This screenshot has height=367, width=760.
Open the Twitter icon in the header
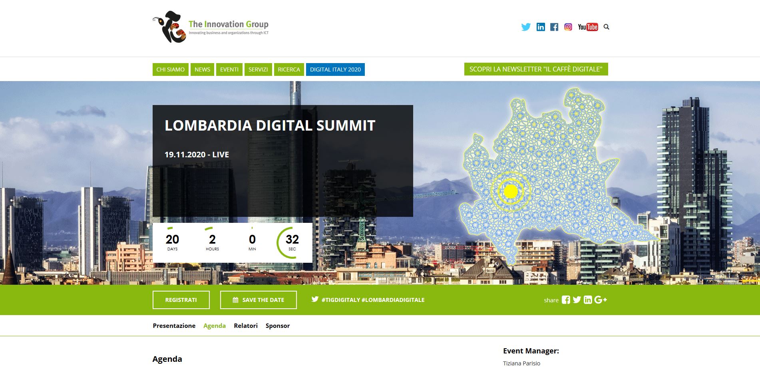526,27
